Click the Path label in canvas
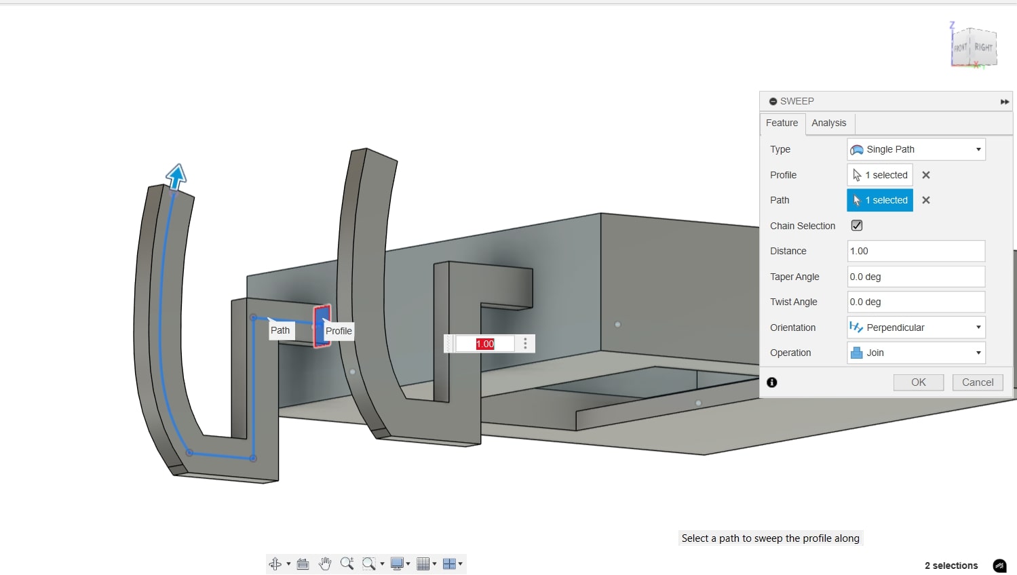 click(280, 330)
